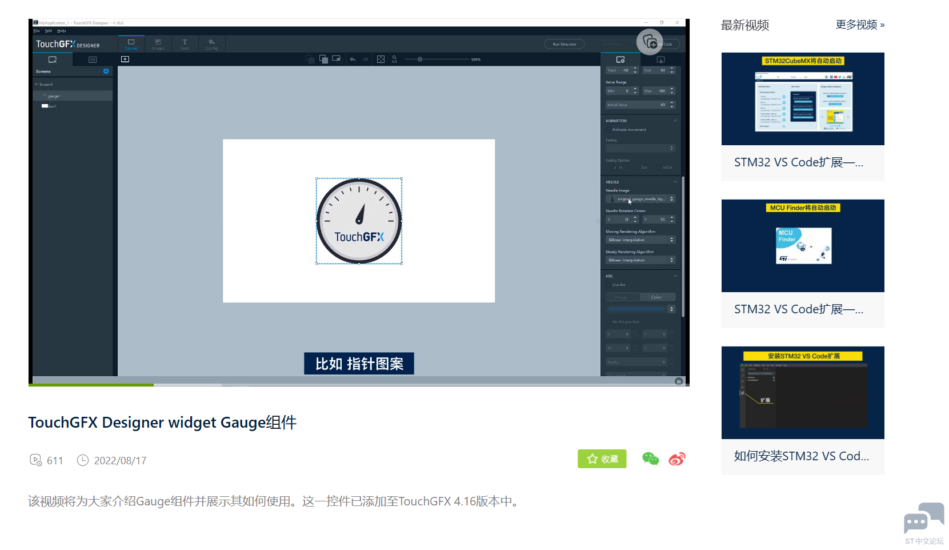This screenshot has width=949, height=550.
Task: Select the widget settings sliders icon in left panel
Action: (93, 59)
